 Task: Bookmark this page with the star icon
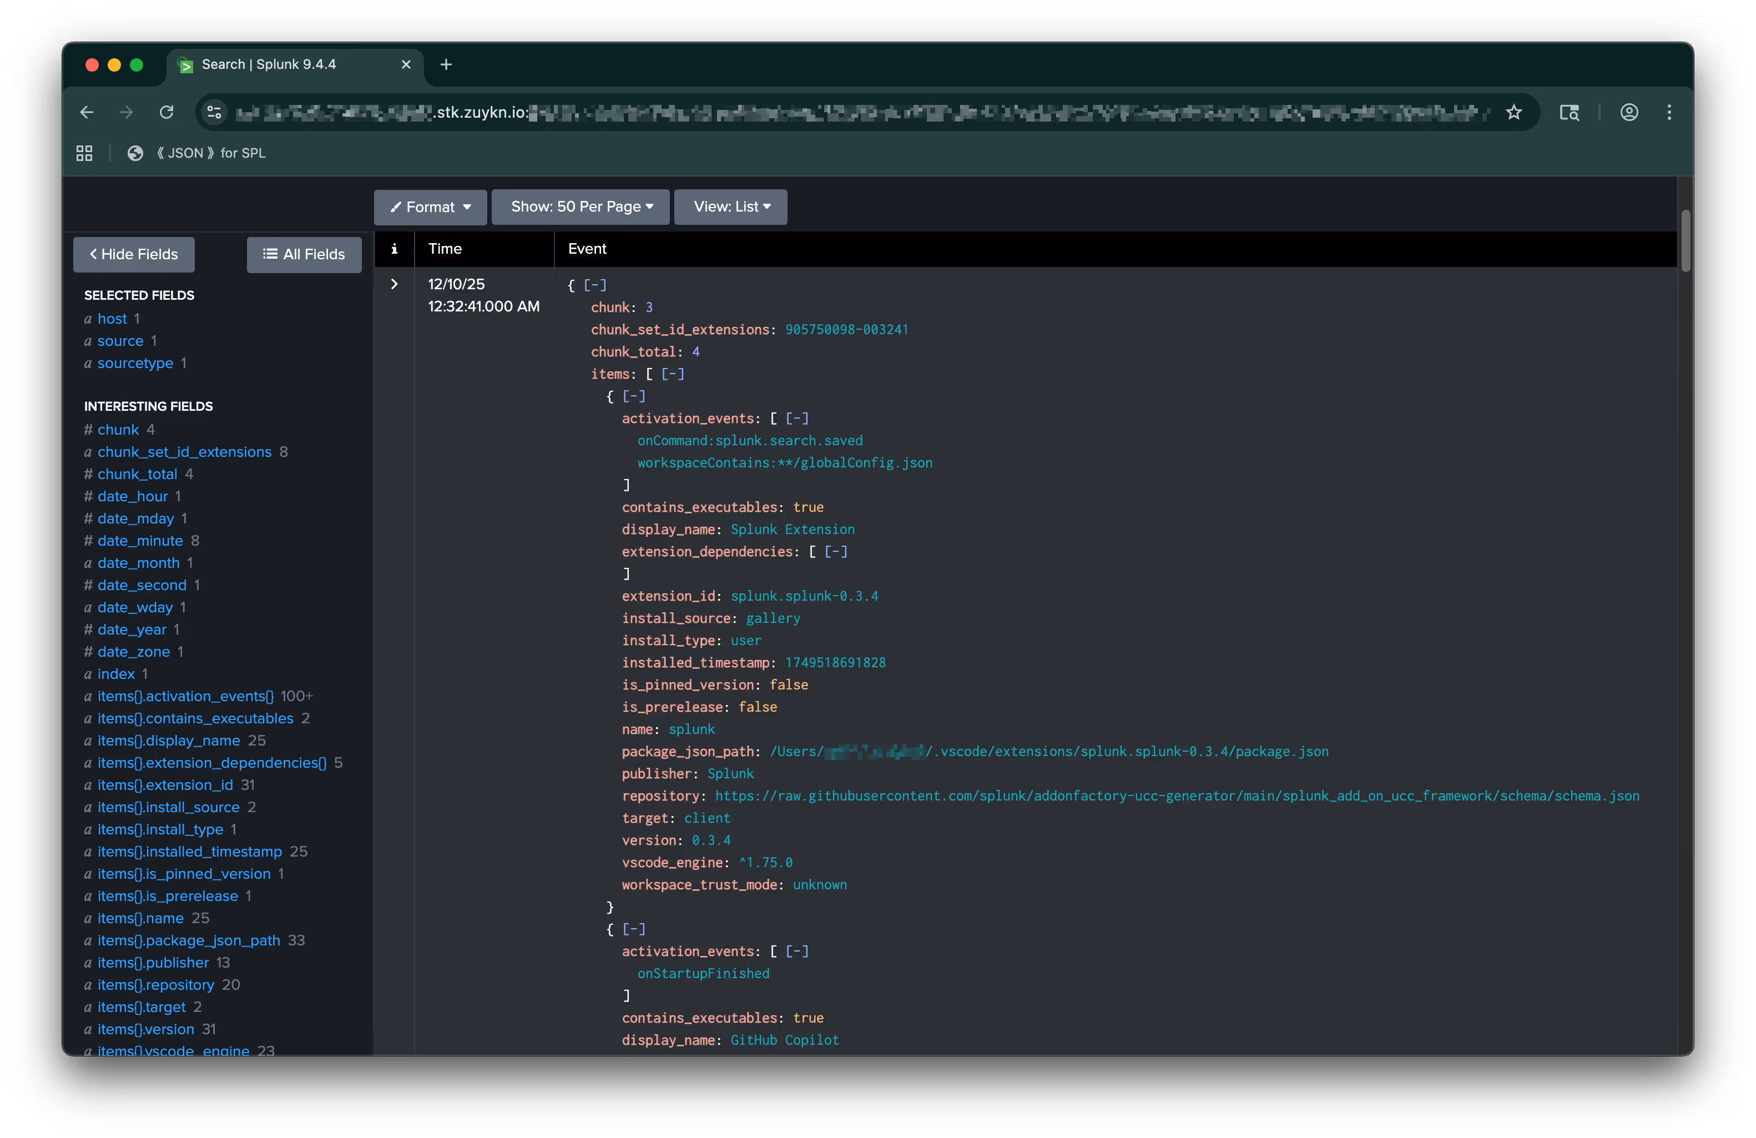coord(1514,112)
